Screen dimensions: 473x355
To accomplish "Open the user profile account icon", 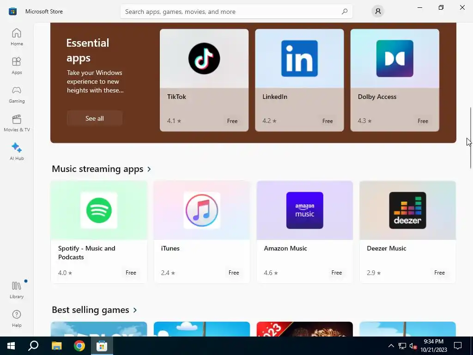I will click(378, 12).
